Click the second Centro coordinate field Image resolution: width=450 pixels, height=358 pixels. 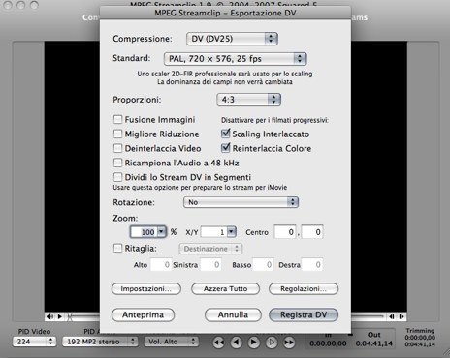point(312,232)
